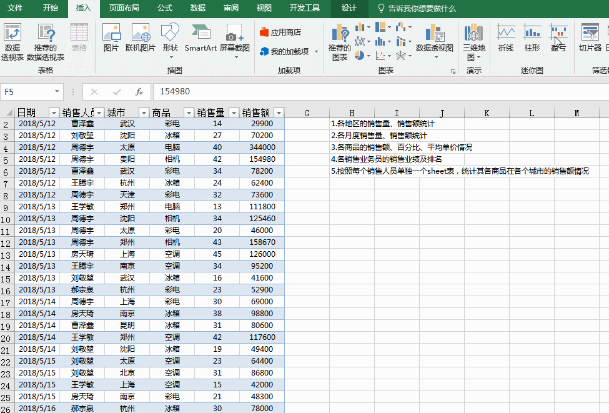The image size is (609, 413).
Task: Select the cell reading 4.各销售业务员的销售业绩及排名
Action: tap(387, 159)
